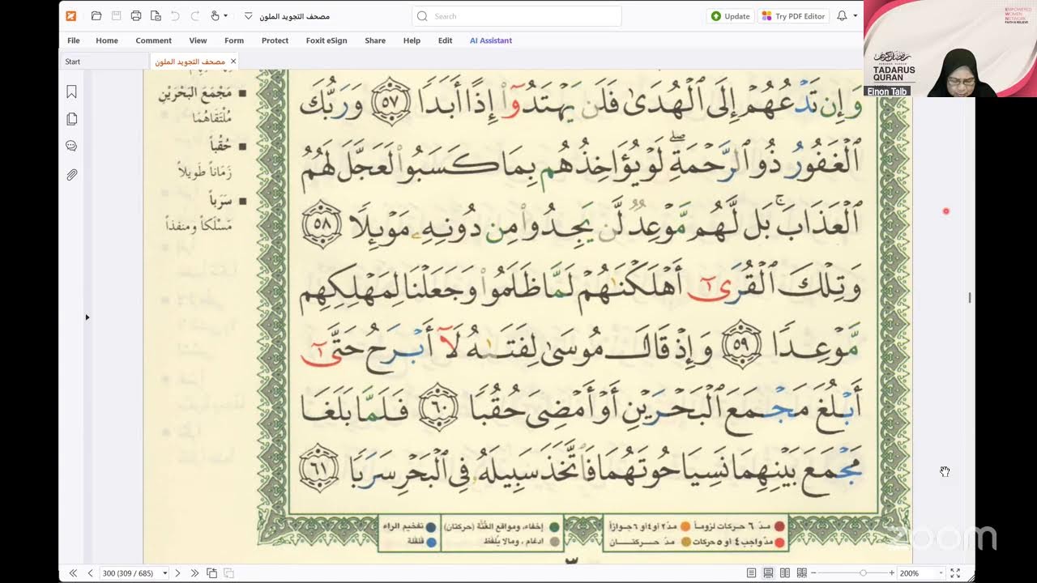
Task: Click the Update button
Action: tap(730, 16)
